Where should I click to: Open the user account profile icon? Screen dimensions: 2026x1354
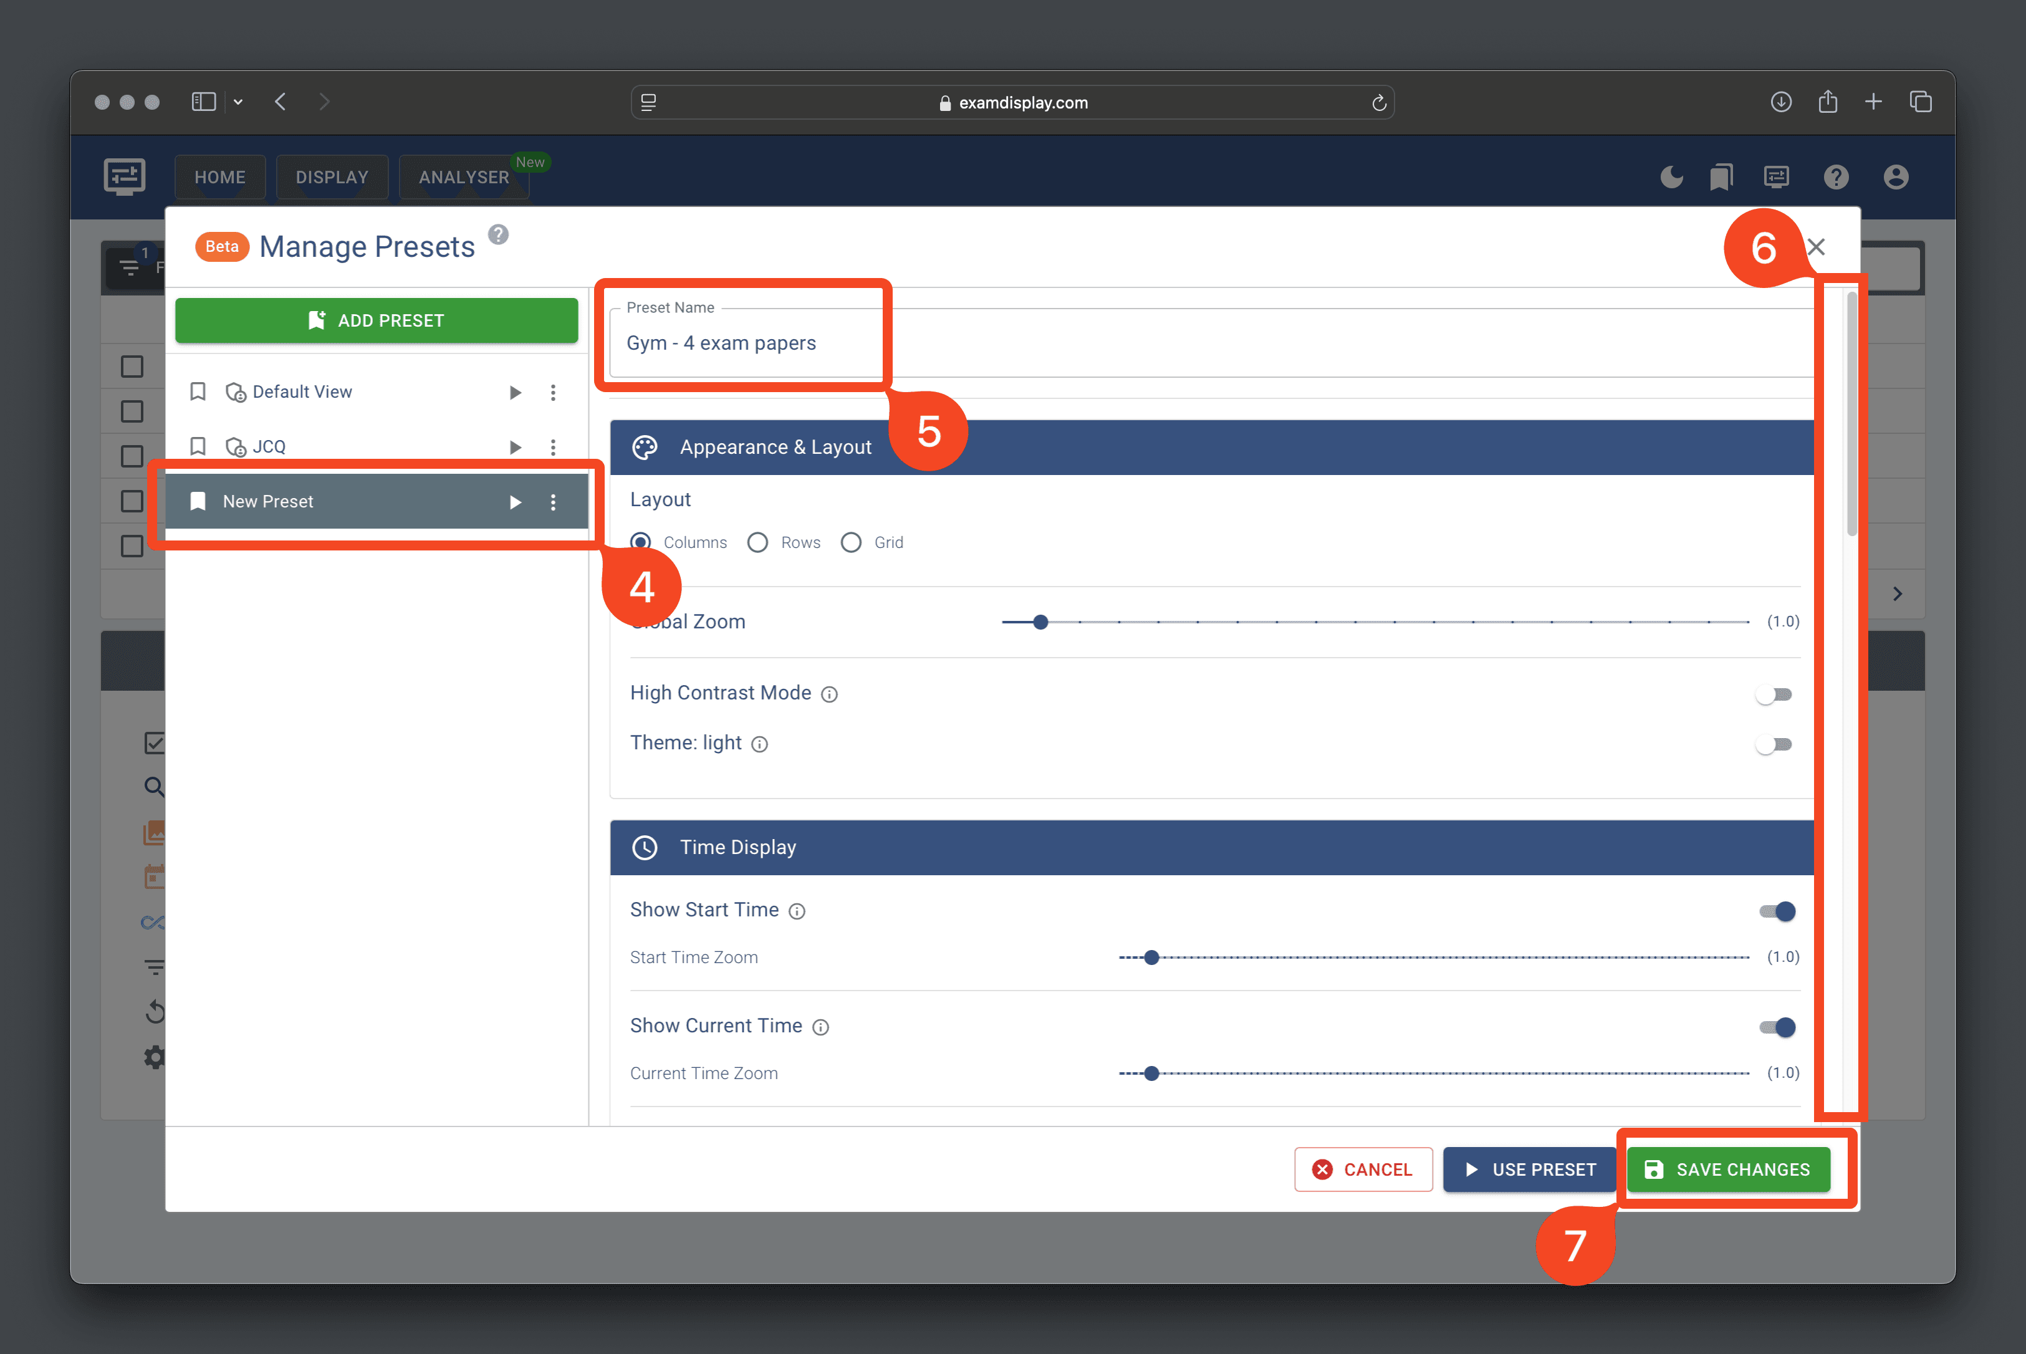[x=1896, y=177]
